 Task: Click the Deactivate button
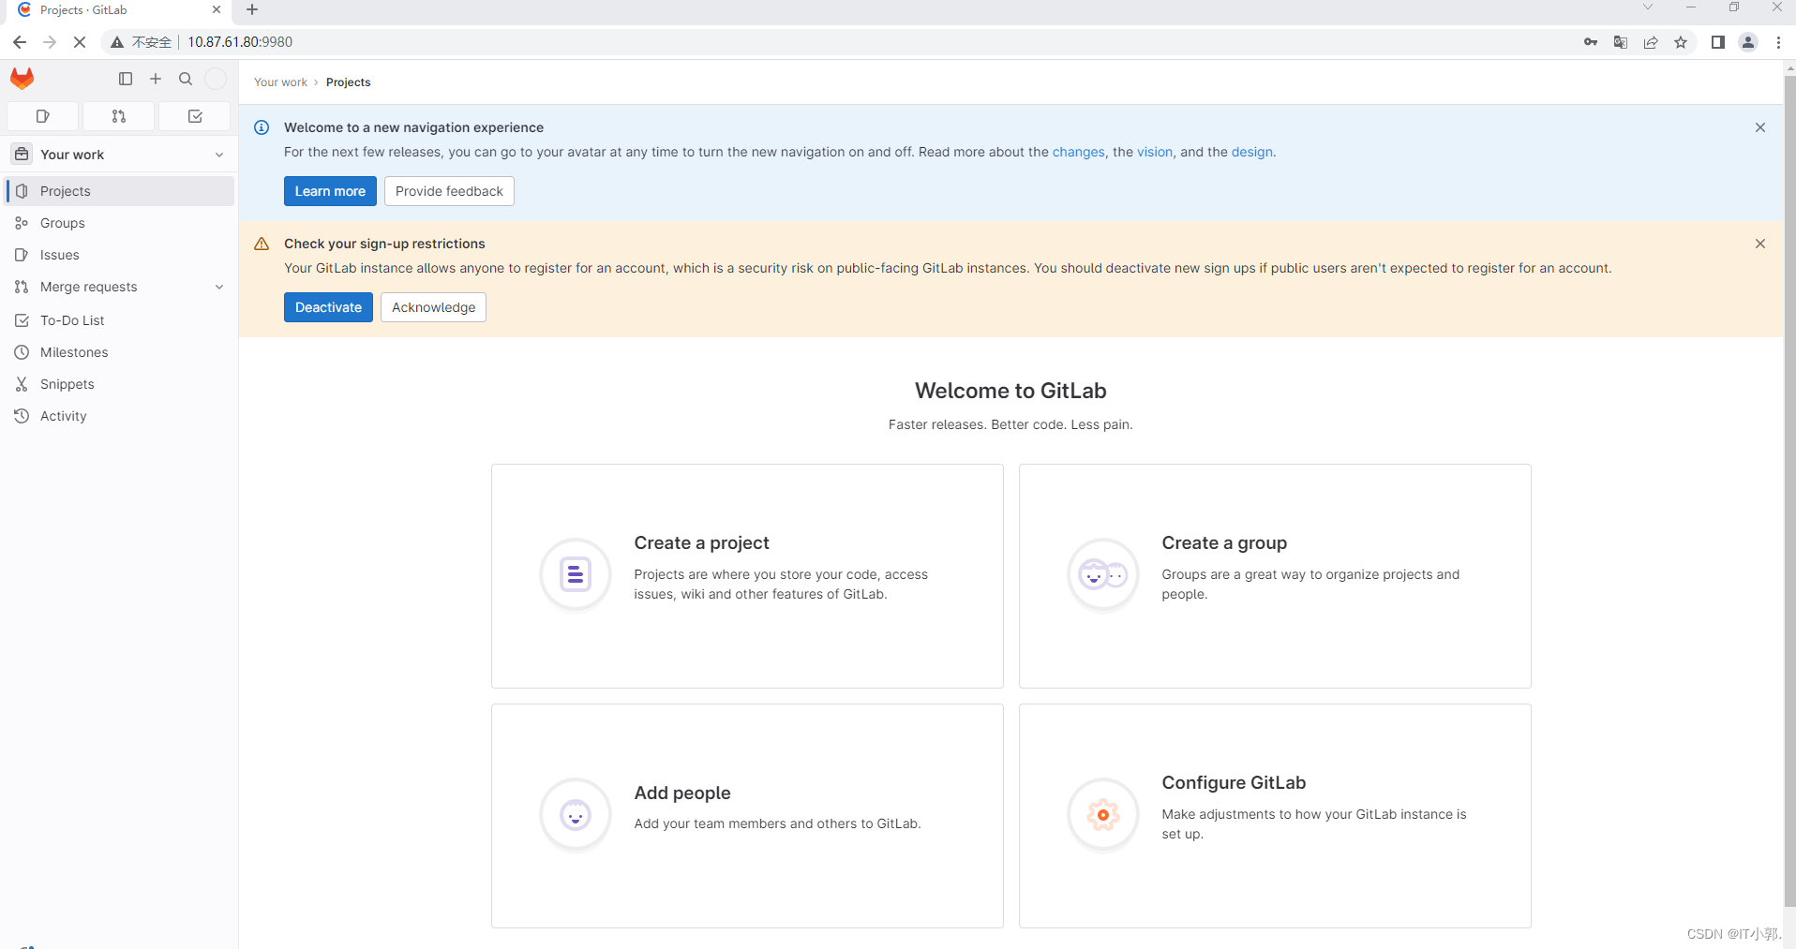click(328, 307)
